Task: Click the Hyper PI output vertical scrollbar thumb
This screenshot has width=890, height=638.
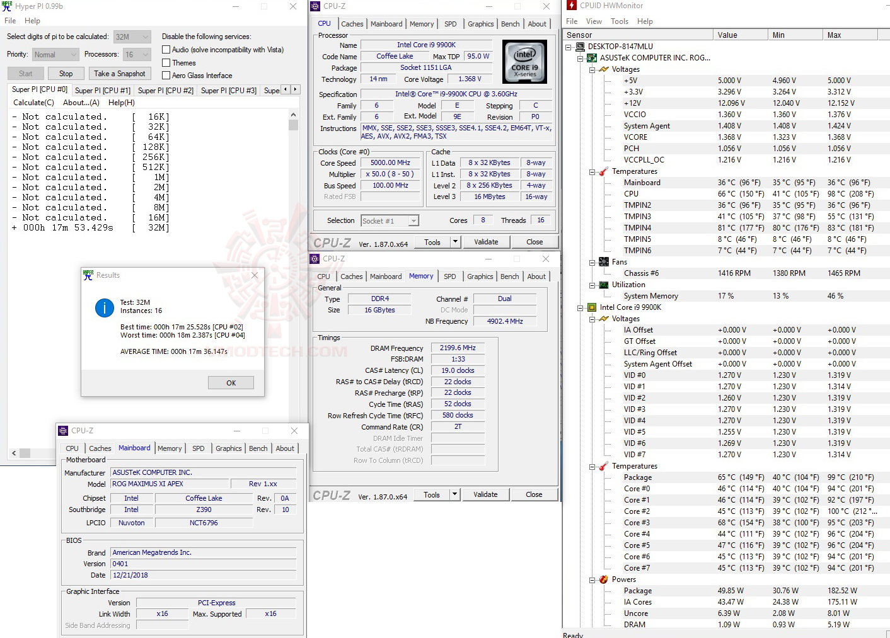Action: [x=293, y=125]
